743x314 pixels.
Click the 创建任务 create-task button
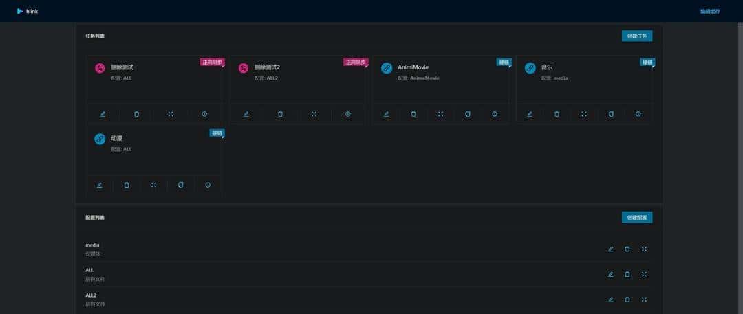637,36
